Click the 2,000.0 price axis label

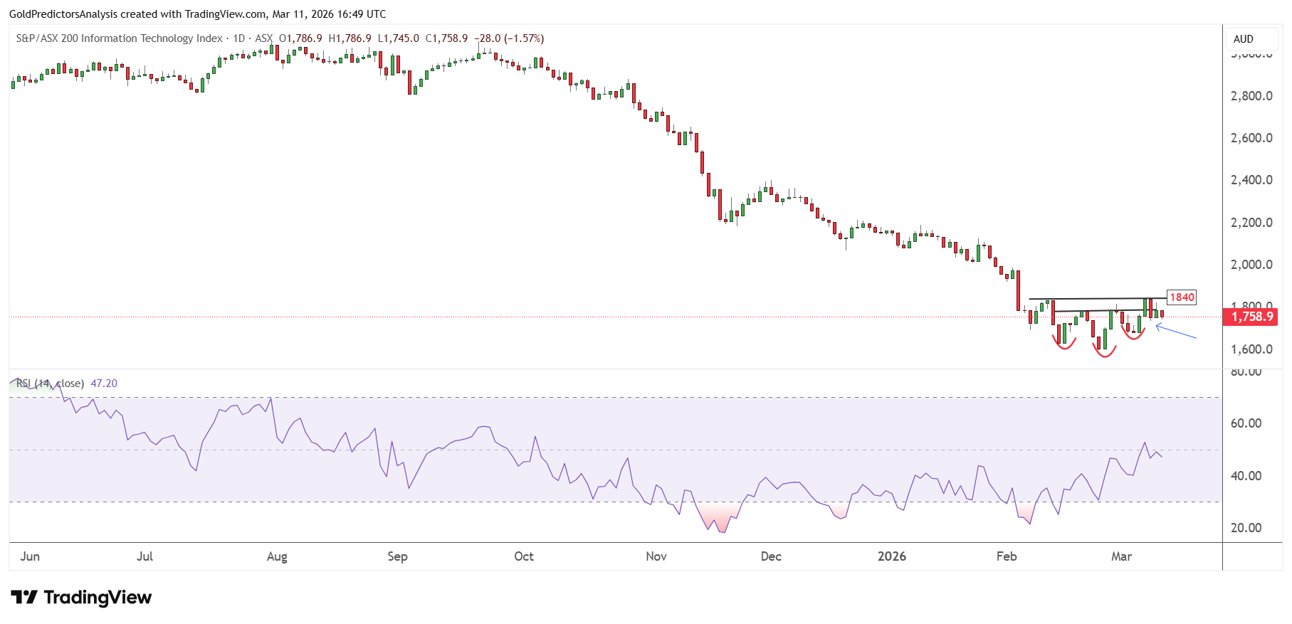[x=1251, y=265]
